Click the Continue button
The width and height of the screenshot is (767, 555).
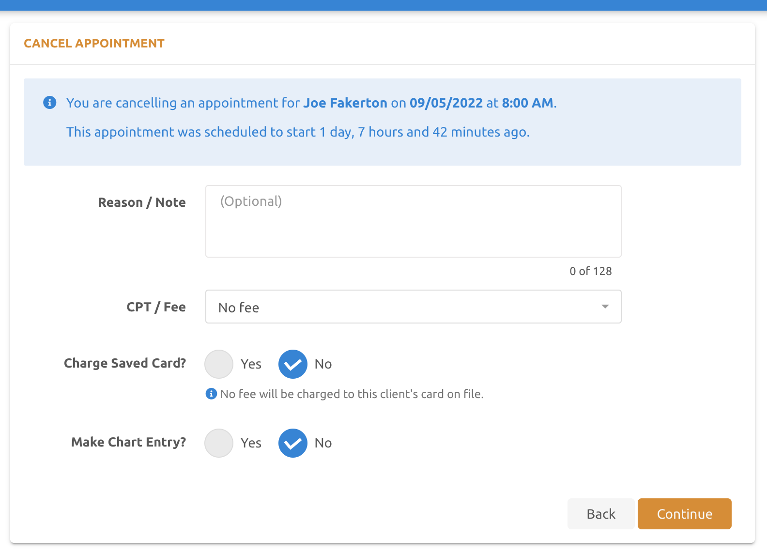pos(684,514)
